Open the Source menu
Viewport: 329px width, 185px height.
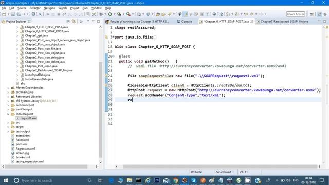coord(22,8)
